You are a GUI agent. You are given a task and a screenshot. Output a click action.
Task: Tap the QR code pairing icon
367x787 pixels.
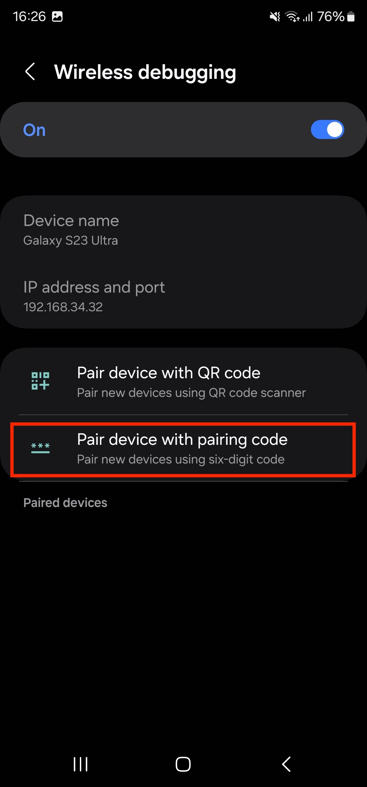tap(40, 381)
